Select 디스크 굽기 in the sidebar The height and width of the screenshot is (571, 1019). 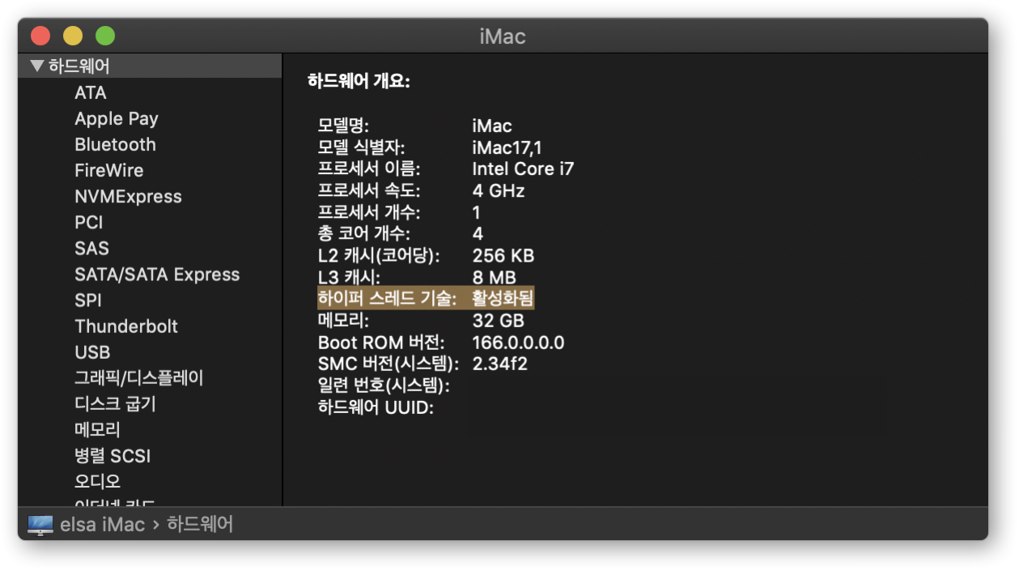[x=115, y=403]
